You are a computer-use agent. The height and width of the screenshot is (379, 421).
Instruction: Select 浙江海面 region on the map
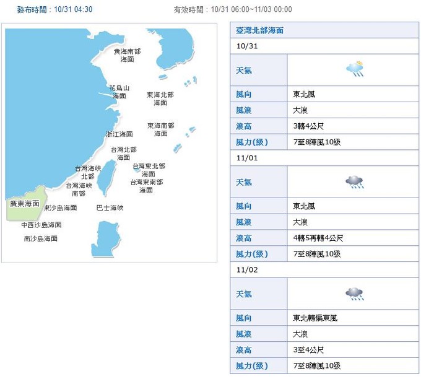click(x=119, y=134)
